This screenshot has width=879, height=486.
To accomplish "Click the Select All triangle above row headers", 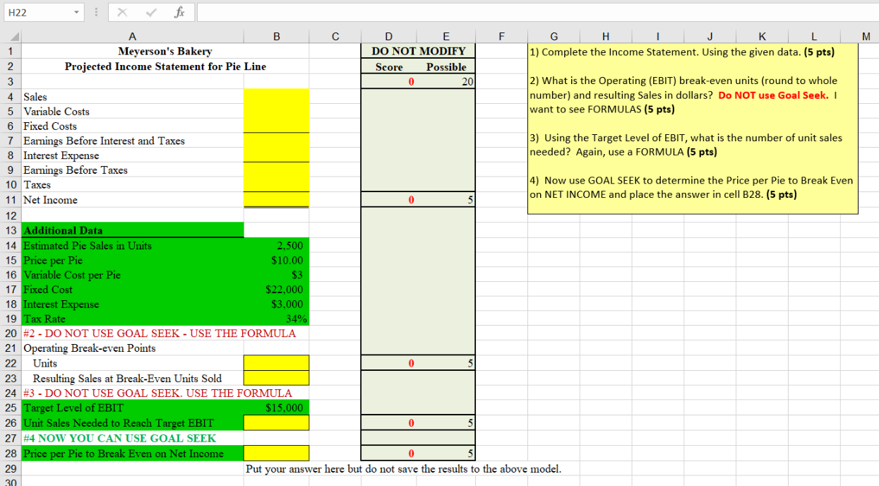I will pos(14,36).
